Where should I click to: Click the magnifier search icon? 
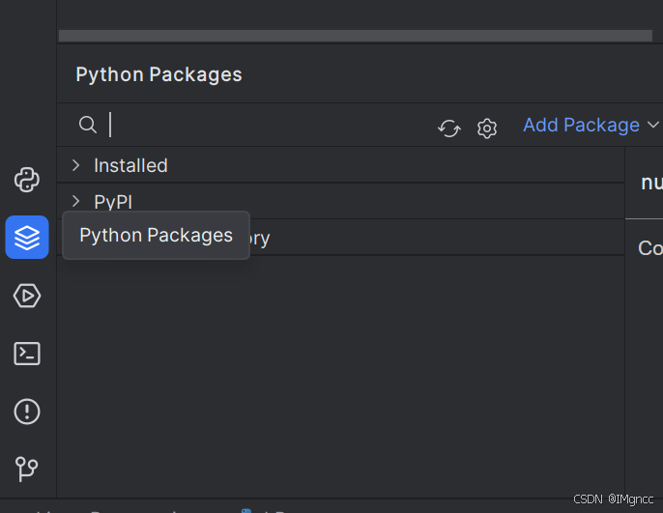88,125
